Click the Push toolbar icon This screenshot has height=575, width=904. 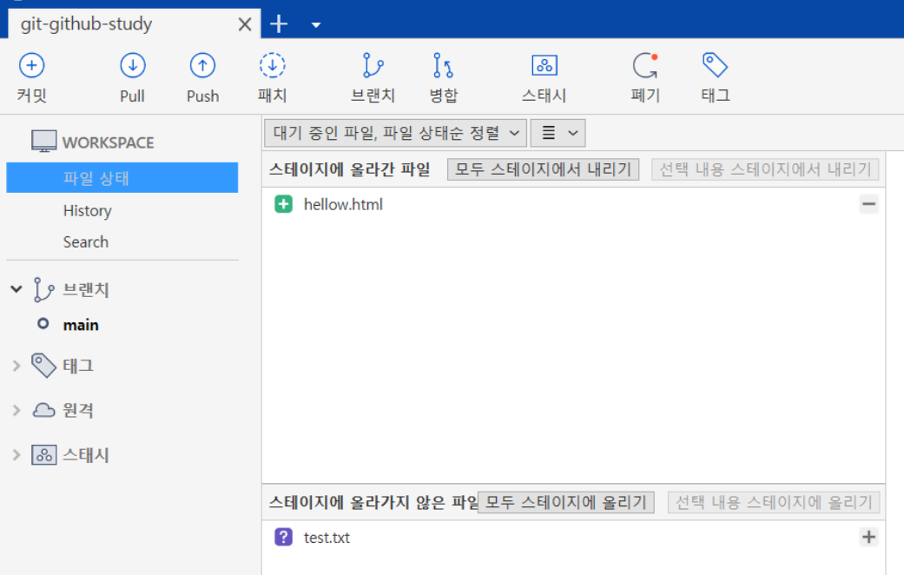202,66
